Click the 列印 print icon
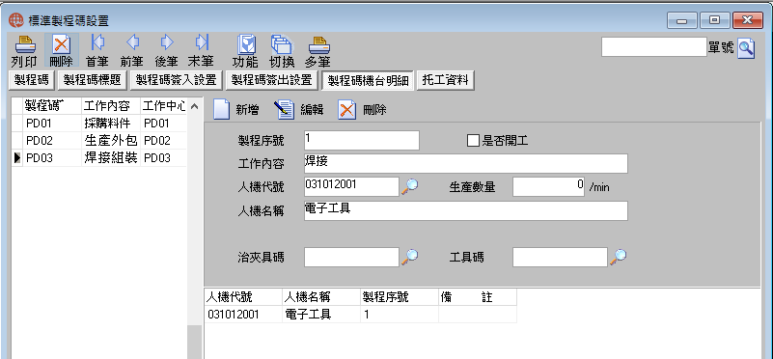The height and width of the screenshot is (359, 773). pyautogui.click(x=25, y=44)
